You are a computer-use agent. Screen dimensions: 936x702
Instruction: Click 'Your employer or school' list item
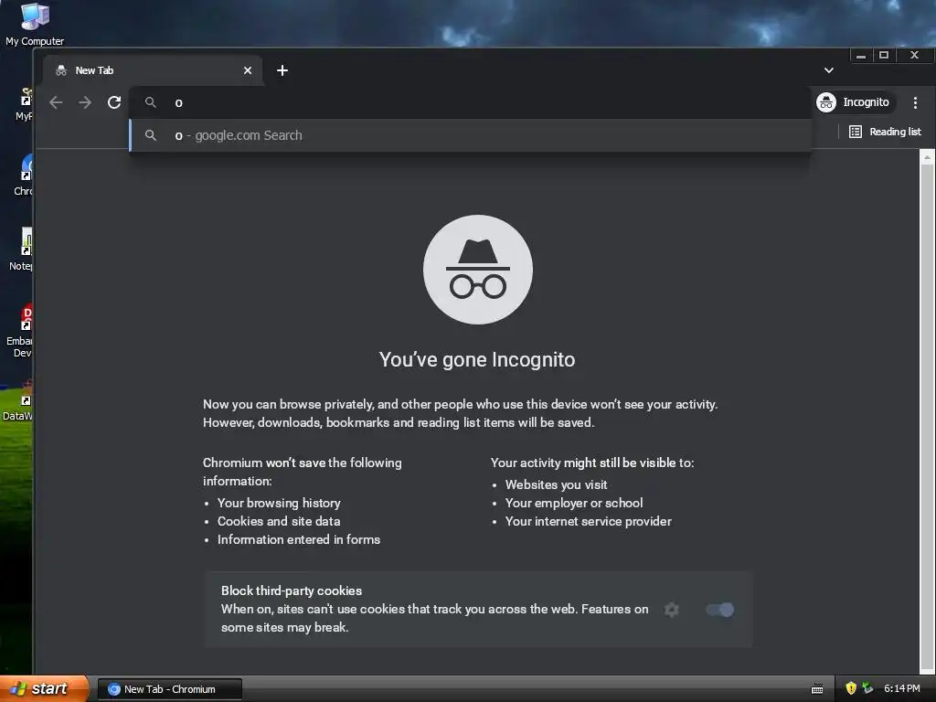point(574,503)
